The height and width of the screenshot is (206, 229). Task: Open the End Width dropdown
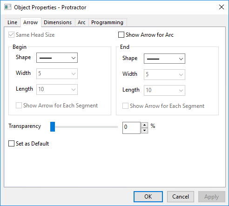164,74
